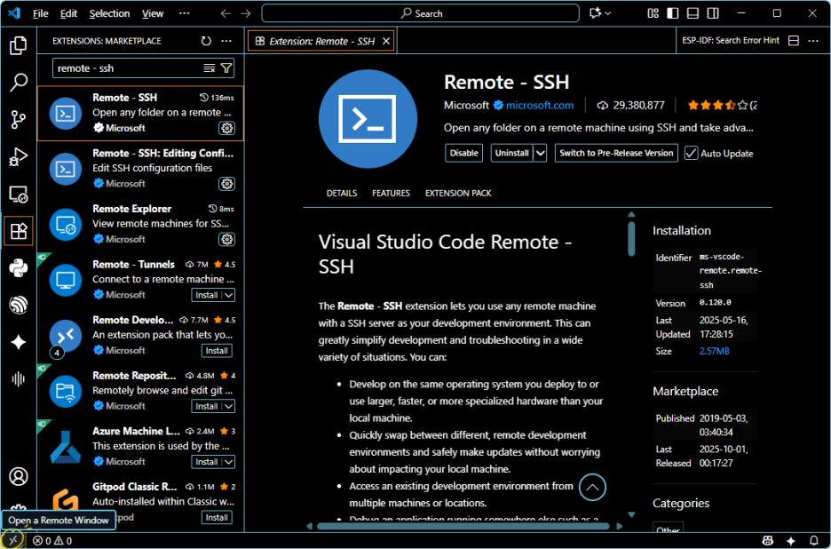The image size is (831, 549).
Task: Select the Extensions view icon
Action: coord(19,231)
